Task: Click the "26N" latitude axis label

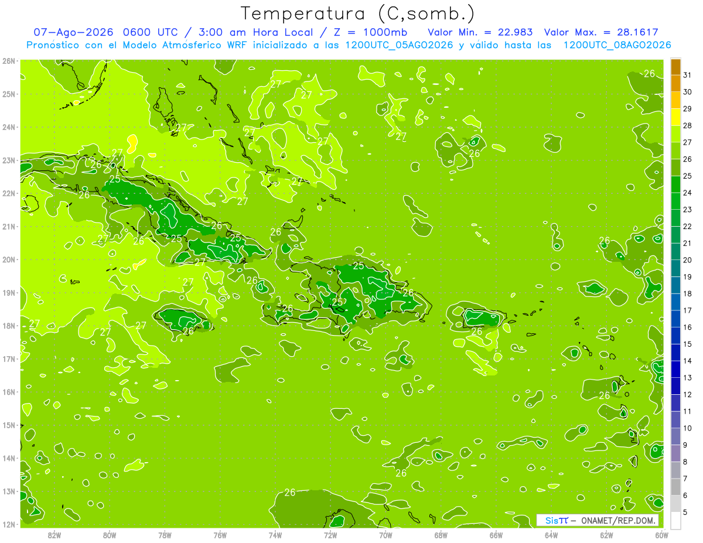Action: [8, 61]
